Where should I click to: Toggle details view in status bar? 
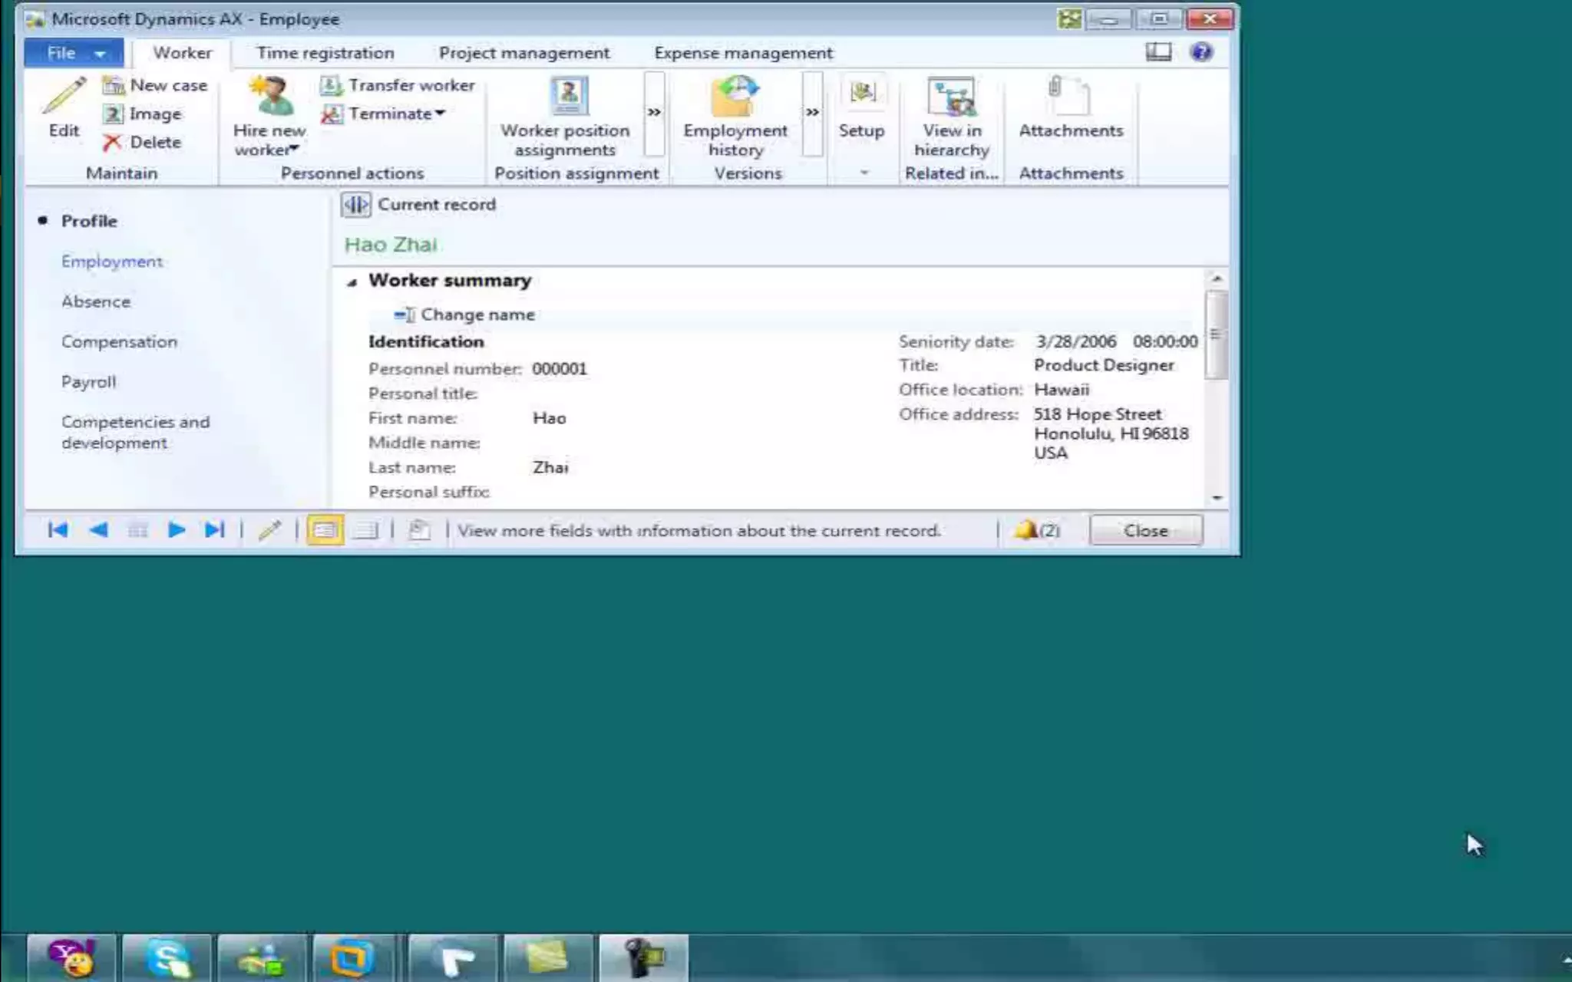click(x=325, y=530)
